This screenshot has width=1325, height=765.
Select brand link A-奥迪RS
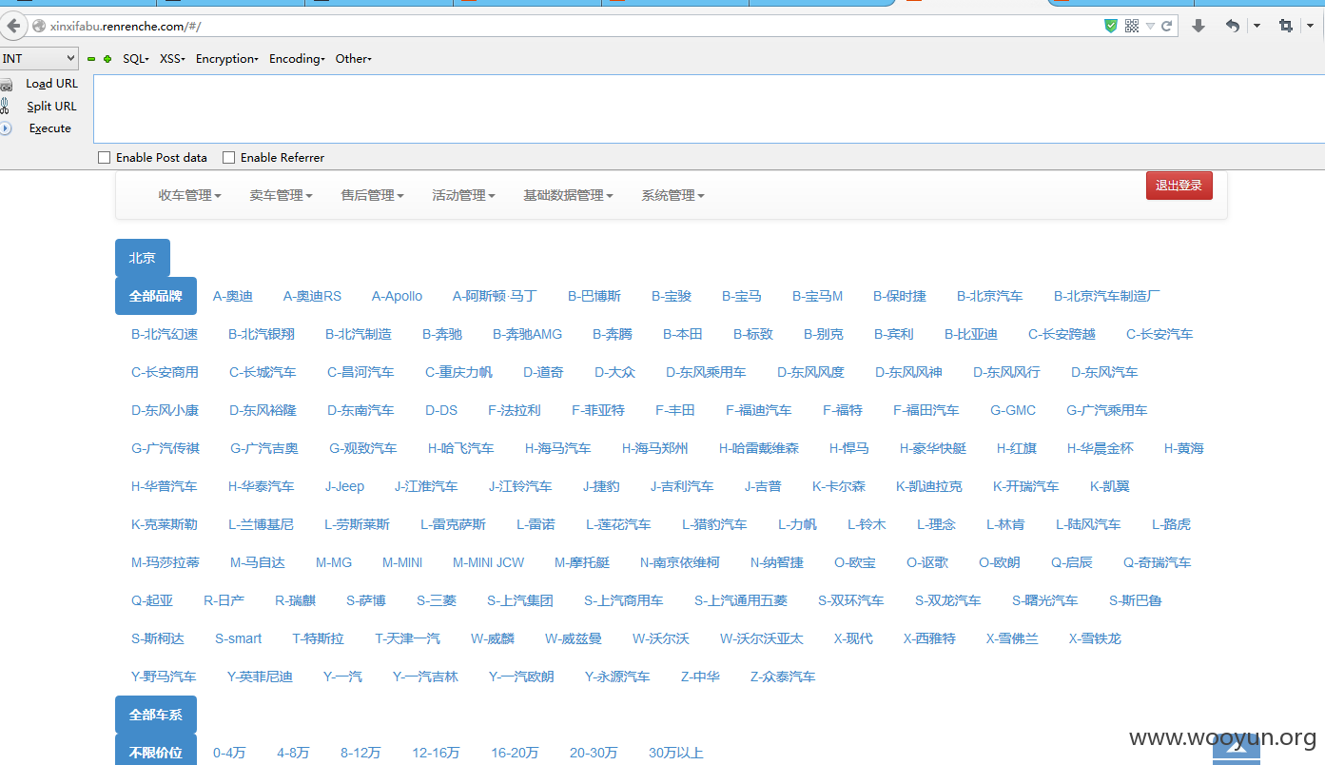312,296
